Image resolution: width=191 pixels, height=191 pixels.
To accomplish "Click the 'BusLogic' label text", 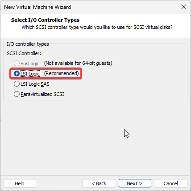I will 30,64.
